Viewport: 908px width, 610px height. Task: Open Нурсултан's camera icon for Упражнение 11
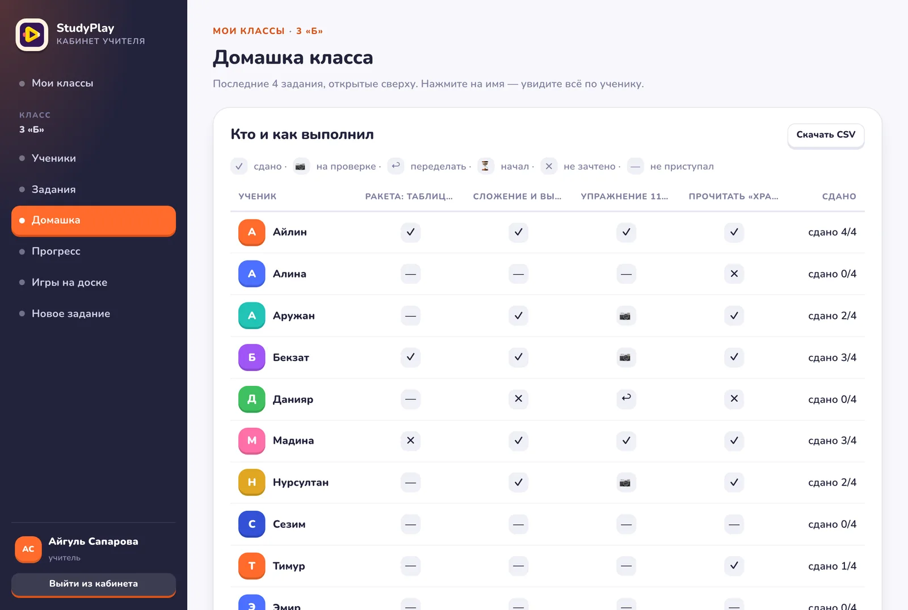(x=626, y=482)
